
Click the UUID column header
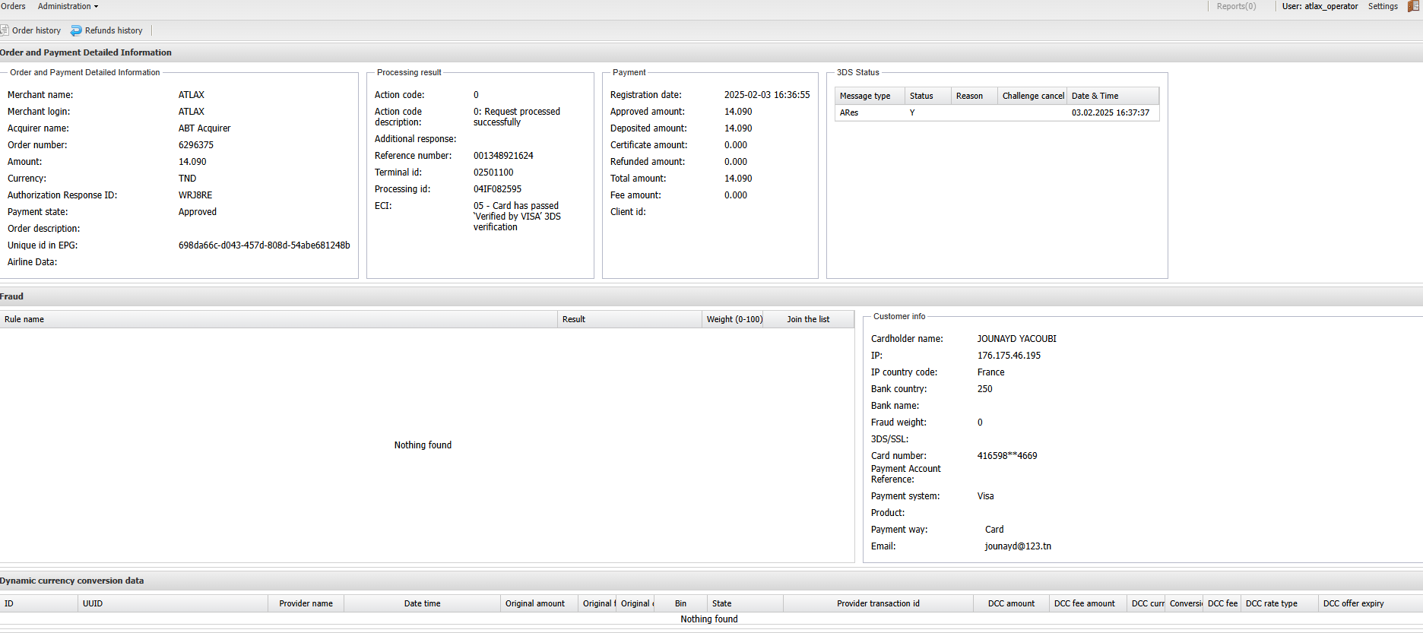click(x=93, y=603)
